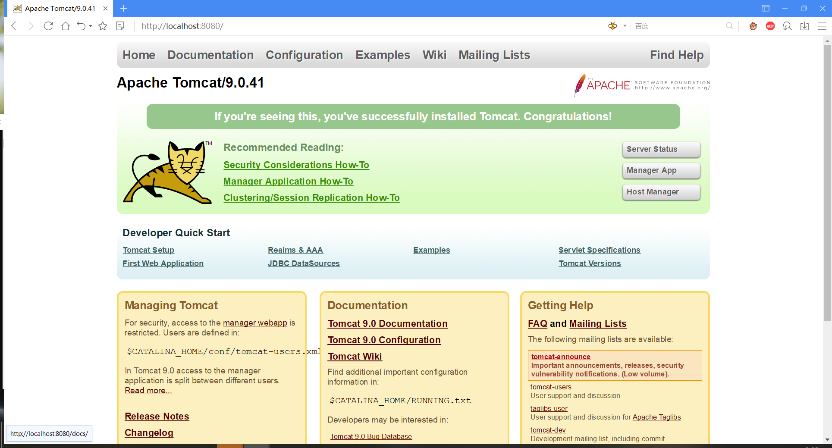Click the bee search engine icon
The width and height of the screenshot is (832, 448).
(x=612, y=26)
